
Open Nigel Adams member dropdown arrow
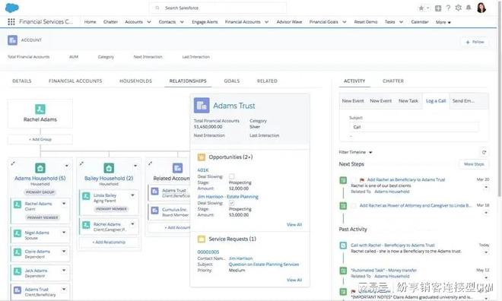click(64, 233)
